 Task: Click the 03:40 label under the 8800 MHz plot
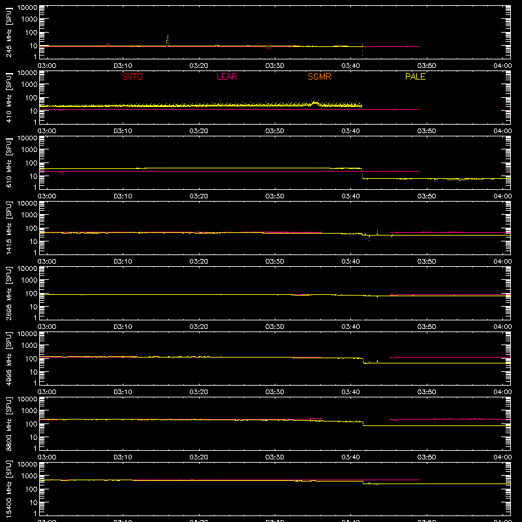(350, 457)
